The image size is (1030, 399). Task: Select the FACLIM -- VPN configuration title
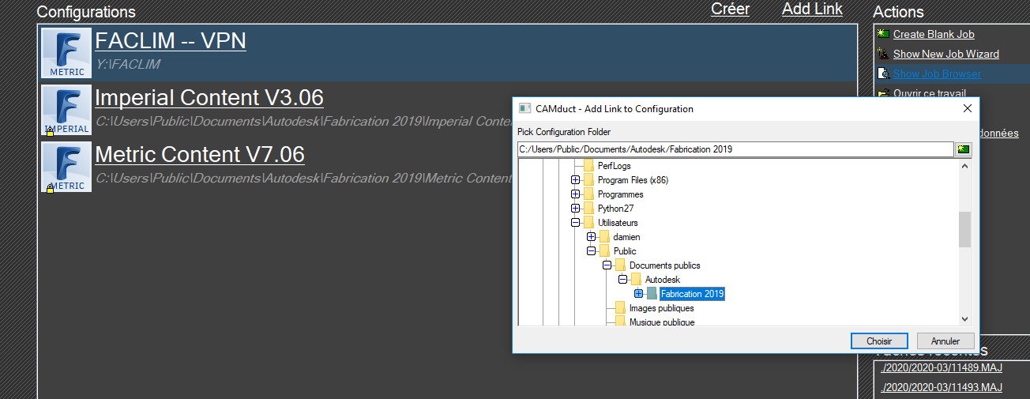click(x=171, y=40)
